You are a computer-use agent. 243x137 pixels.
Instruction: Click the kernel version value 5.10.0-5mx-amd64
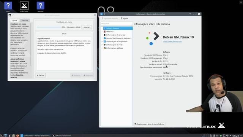[x=170, y=64]
